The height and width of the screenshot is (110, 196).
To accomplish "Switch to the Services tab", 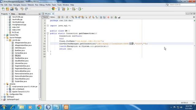I will [x=22, y=14].
